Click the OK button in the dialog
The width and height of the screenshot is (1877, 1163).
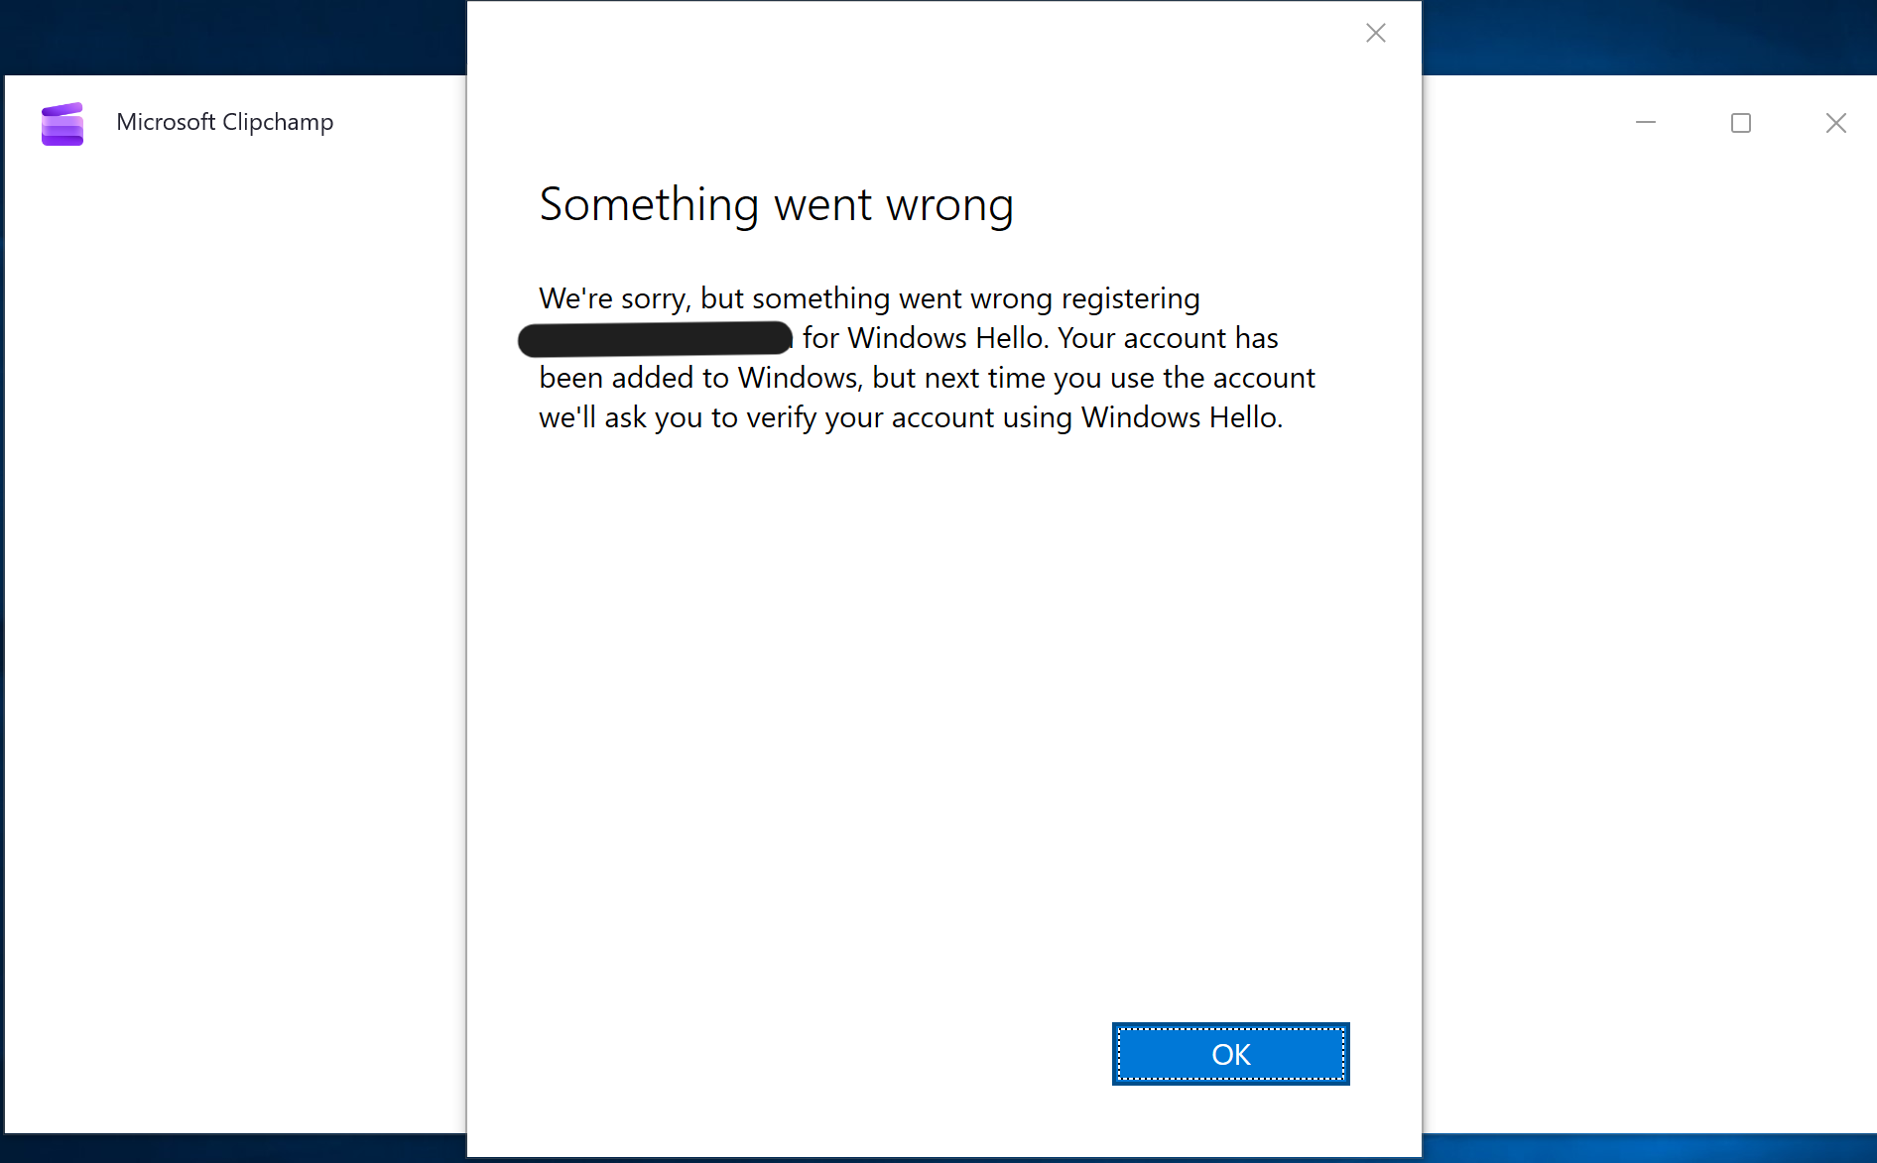coord(1230,1054)
